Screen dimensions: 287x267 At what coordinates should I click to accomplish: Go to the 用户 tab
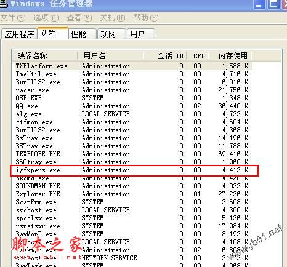coord(141,34)
